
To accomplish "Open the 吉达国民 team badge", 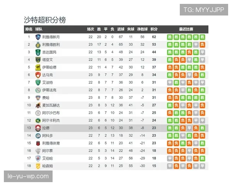I will coord(38,52).
